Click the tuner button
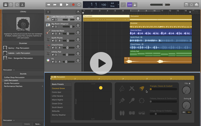 (x=123, y=5)
